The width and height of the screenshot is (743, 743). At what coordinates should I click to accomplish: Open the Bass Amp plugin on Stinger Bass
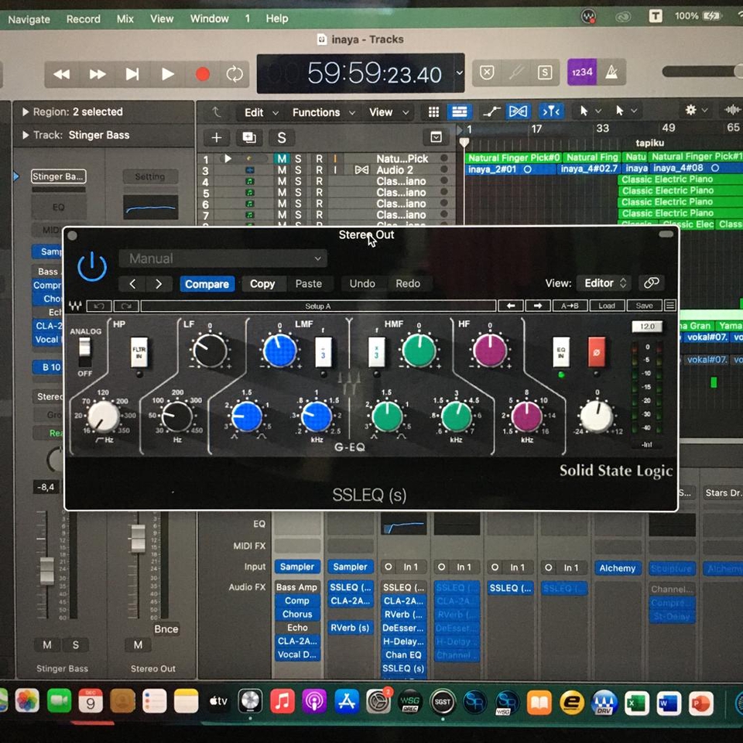point(297,587)
